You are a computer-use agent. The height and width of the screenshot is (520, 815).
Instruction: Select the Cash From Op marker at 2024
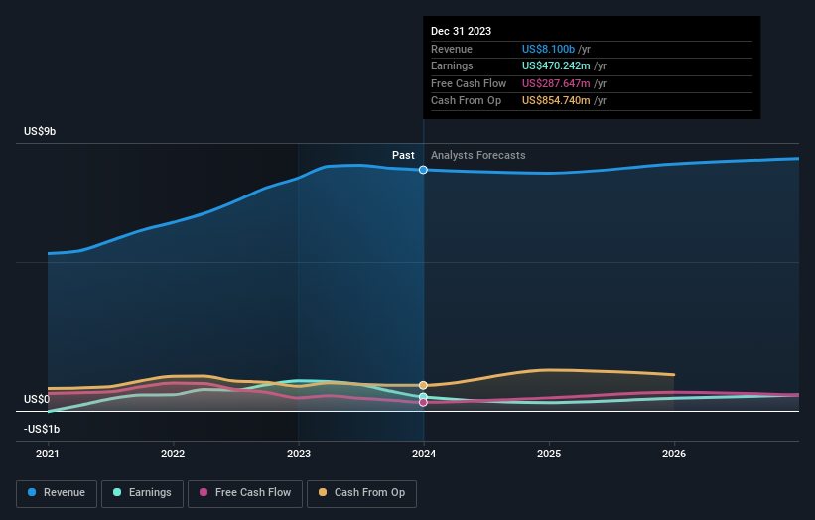[x=423, y=385]
